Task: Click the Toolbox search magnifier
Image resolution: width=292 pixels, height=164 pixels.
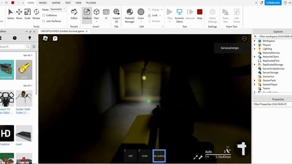Action: coord(28,46)
